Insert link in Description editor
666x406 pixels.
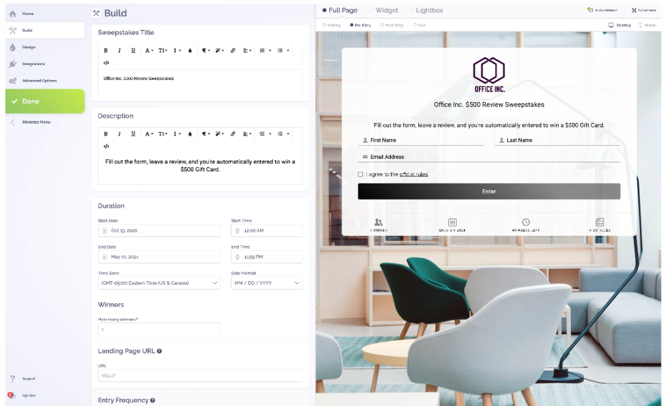click(233, 134)
